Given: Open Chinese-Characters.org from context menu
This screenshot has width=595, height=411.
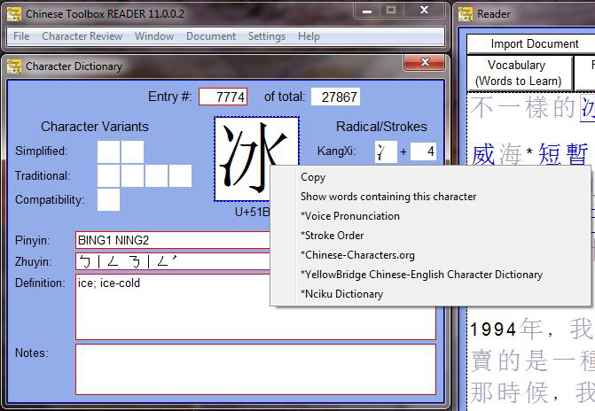Looking at the screenshot, I should click(x=430, y=255).
